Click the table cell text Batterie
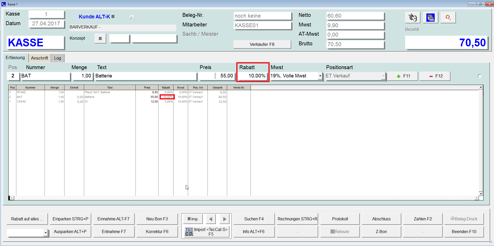Viewport: 494px width, 246px height. coord(90,97)
